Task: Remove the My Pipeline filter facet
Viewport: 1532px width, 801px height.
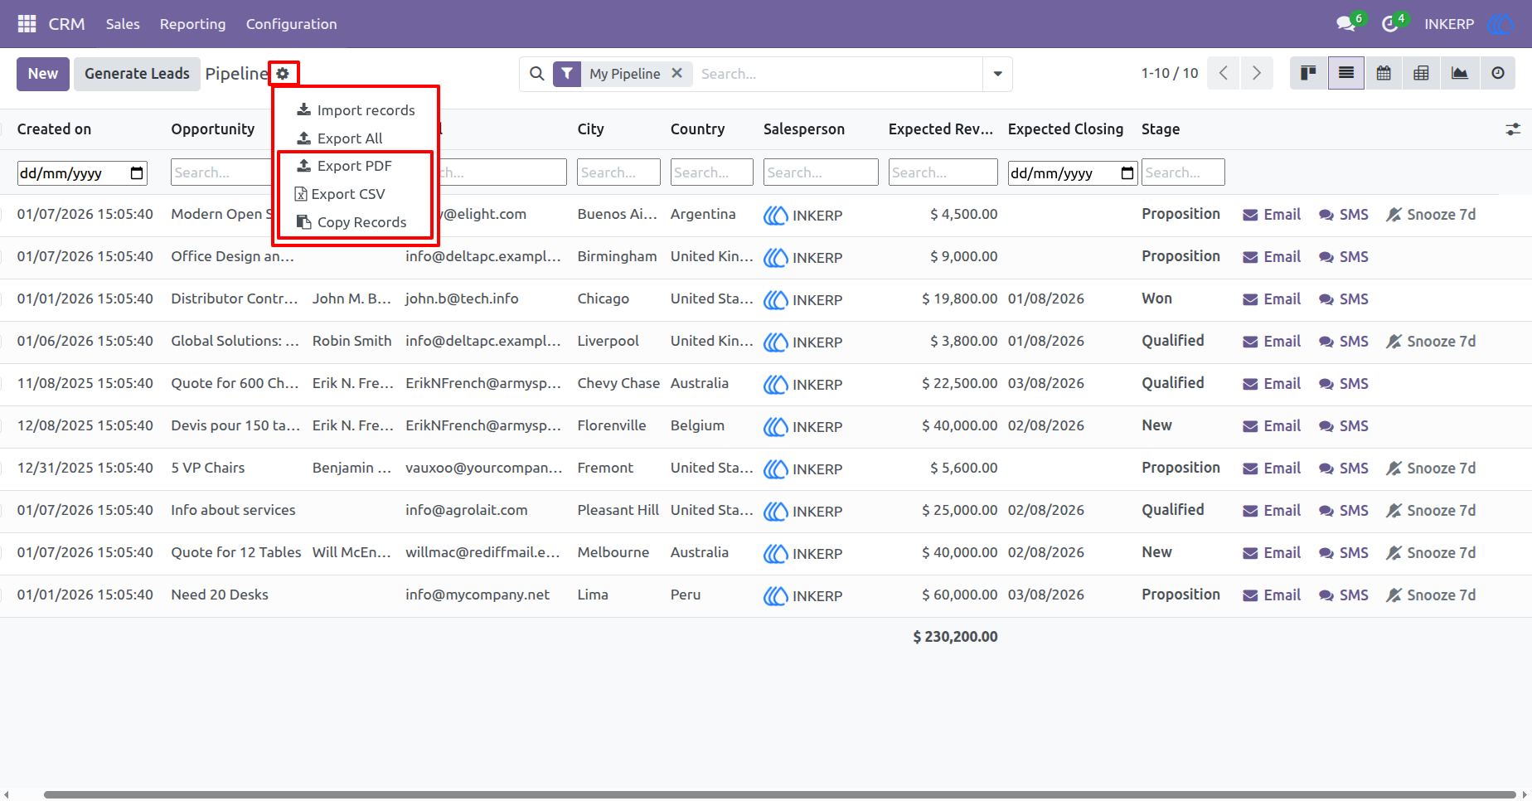Action: pyautogui.click(x=677, y=73)
